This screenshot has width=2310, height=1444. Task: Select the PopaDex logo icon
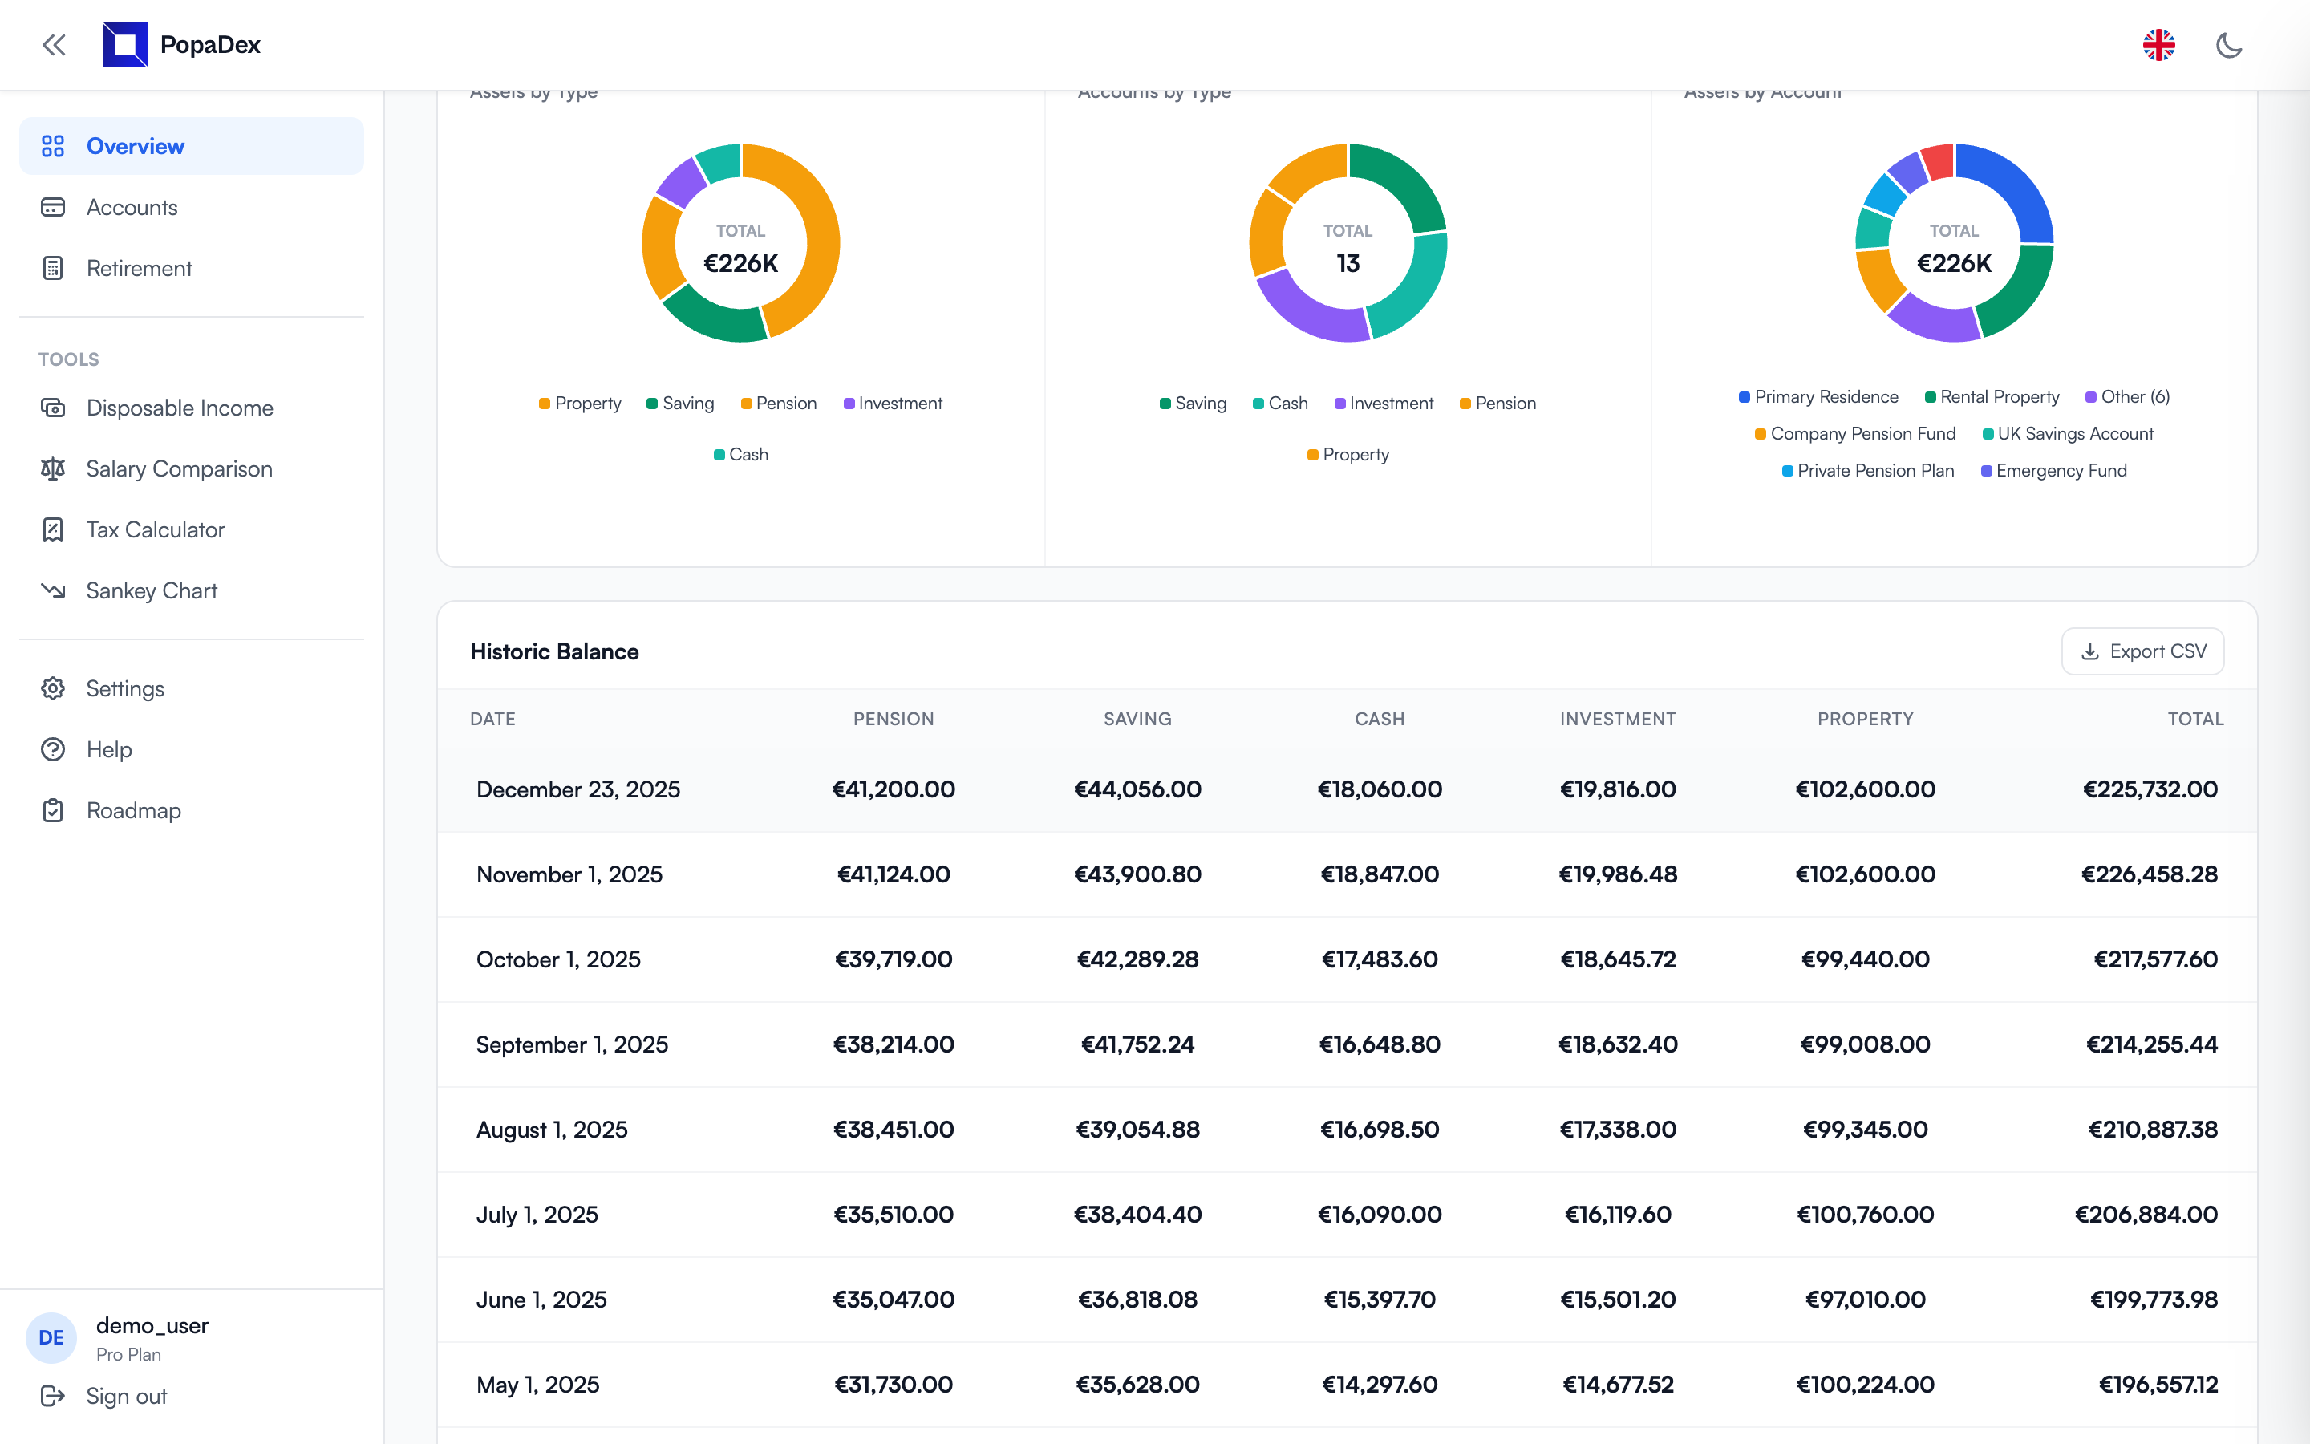click(125, 44)
